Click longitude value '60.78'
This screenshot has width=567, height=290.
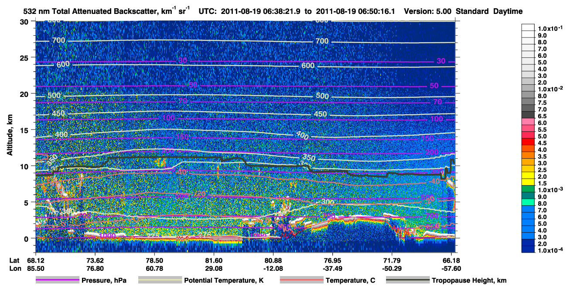point(154,268)
